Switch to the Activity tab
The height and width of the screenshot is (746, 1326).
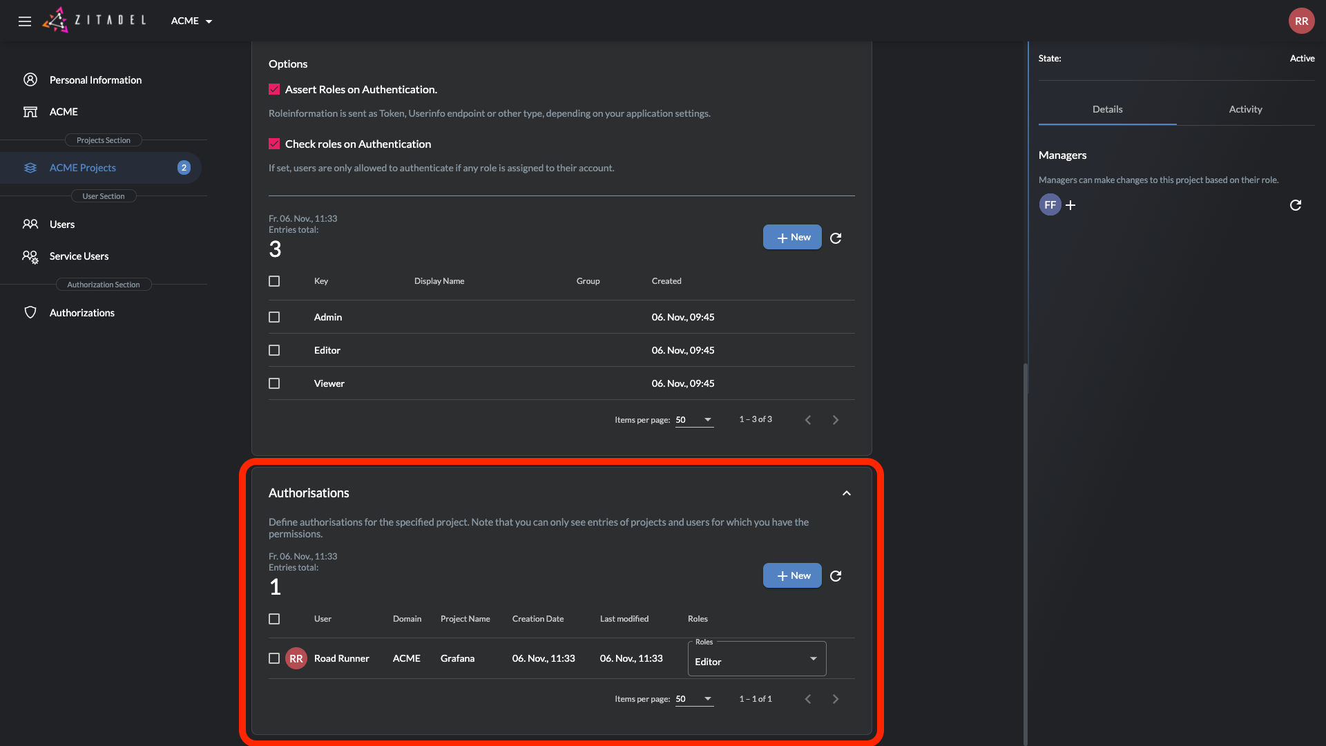coord(1245,109)
